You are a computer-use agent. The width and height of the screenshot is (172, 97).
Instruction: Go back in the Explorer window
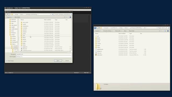[95, 28]
